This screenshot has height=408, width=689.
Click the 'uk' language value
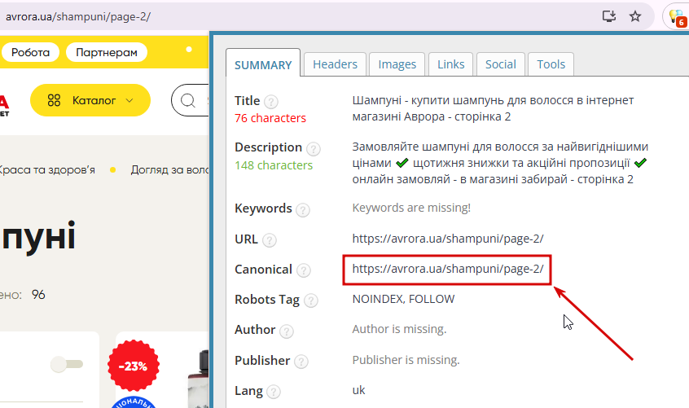pyautogui.click(x=358, y=390)
